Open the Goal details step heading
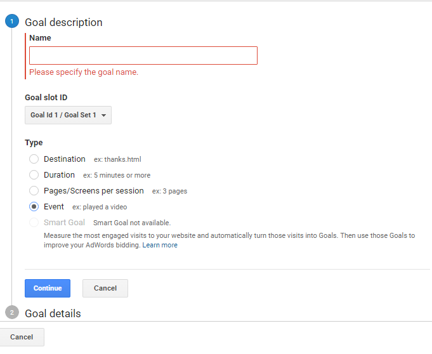 [x=53, y=313]
